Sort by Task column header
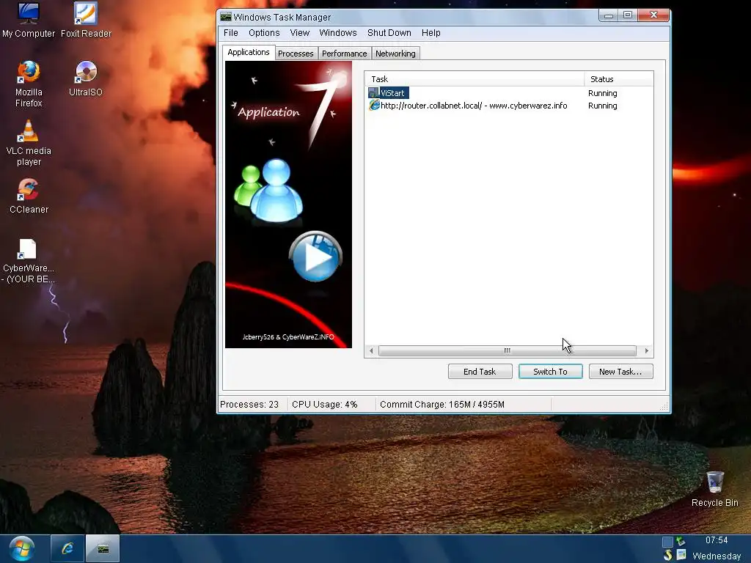 [475, 79]
